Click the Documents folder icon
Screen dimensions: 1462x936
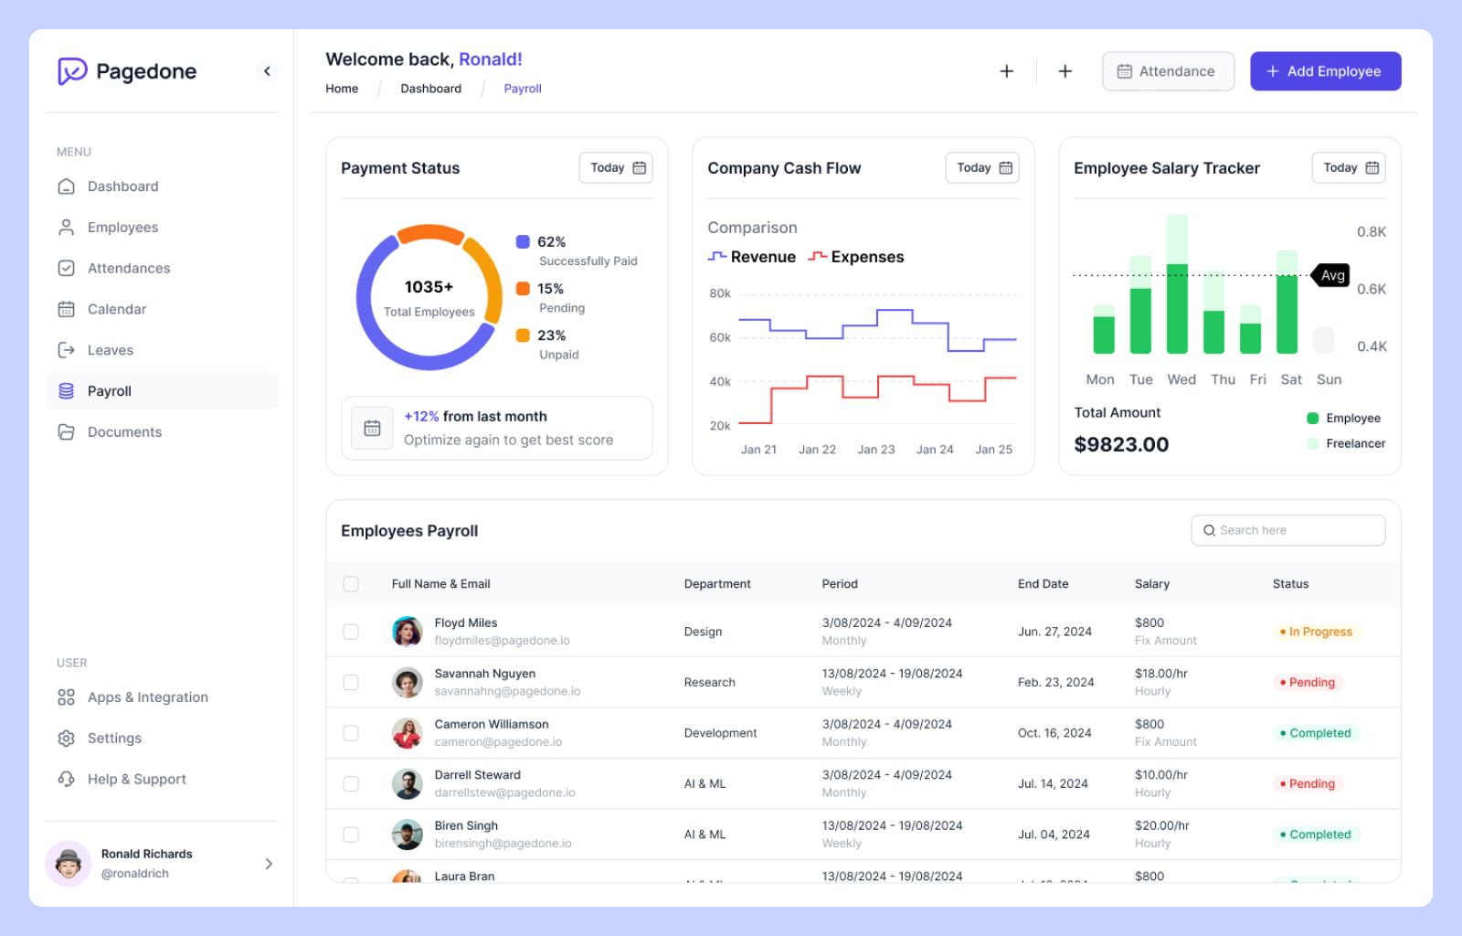[x=66, y=432]
